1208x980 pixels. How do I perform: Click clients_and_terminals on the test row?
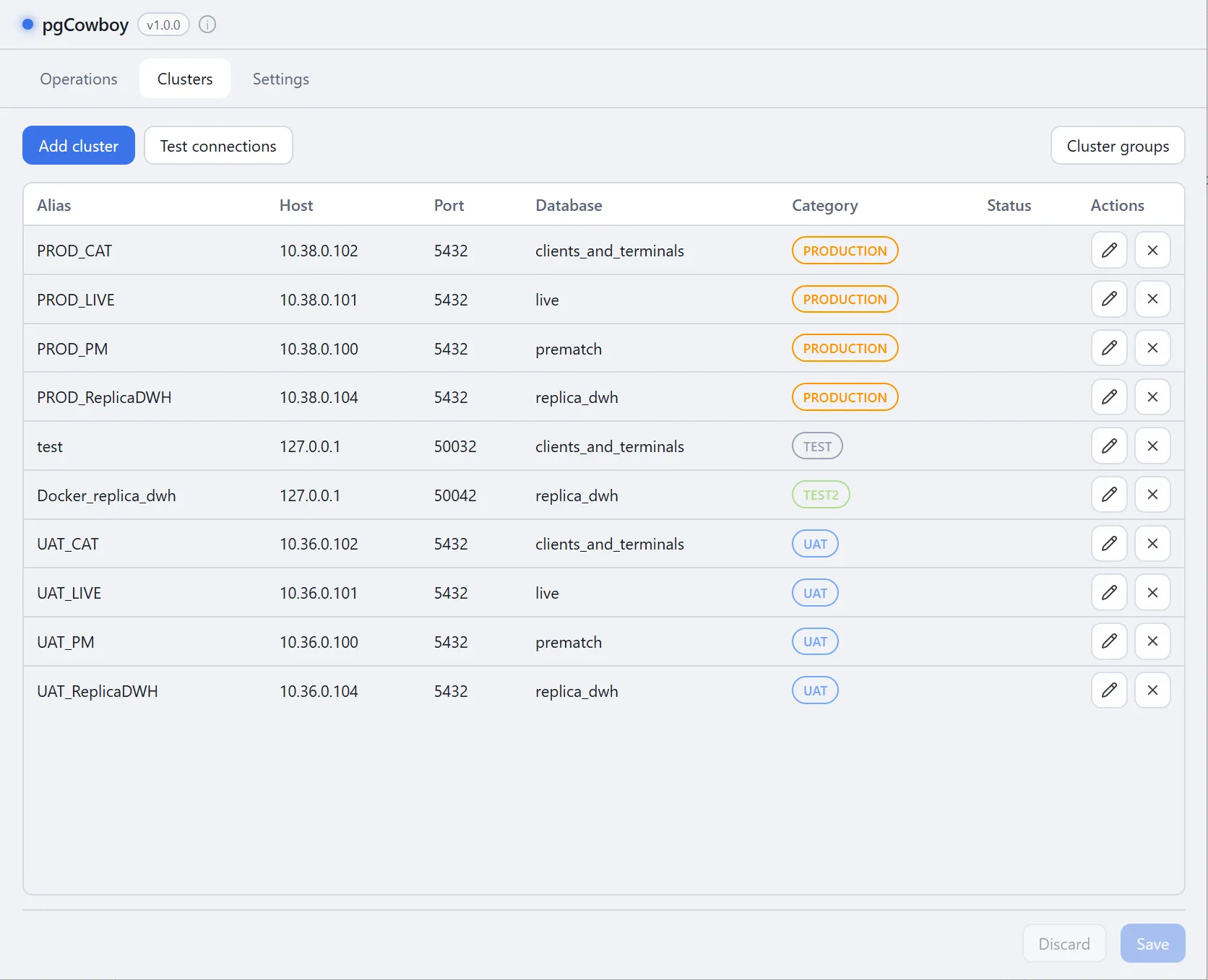click(x=610, y=446)
